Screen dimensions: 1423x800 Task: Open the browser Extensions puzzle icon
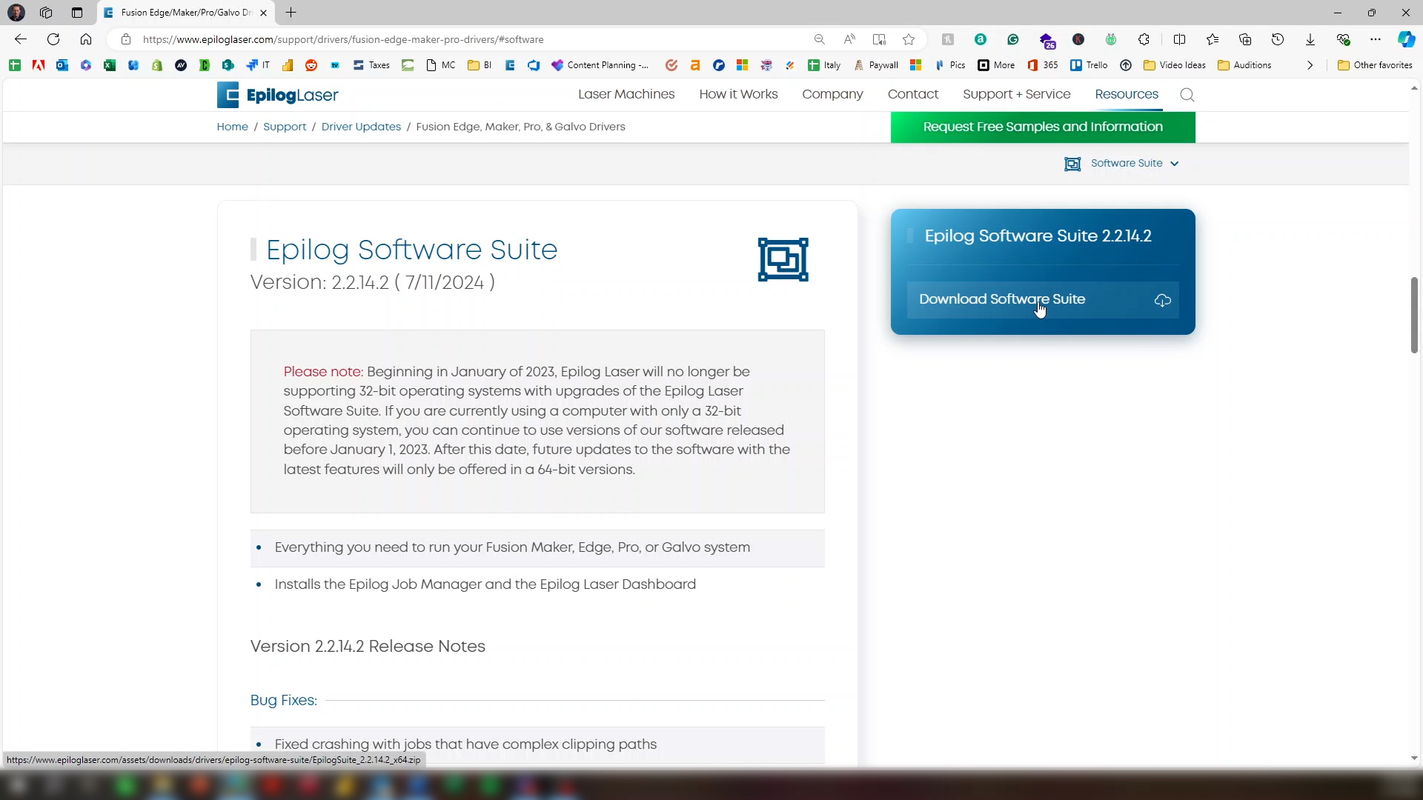pos(1144,39)
